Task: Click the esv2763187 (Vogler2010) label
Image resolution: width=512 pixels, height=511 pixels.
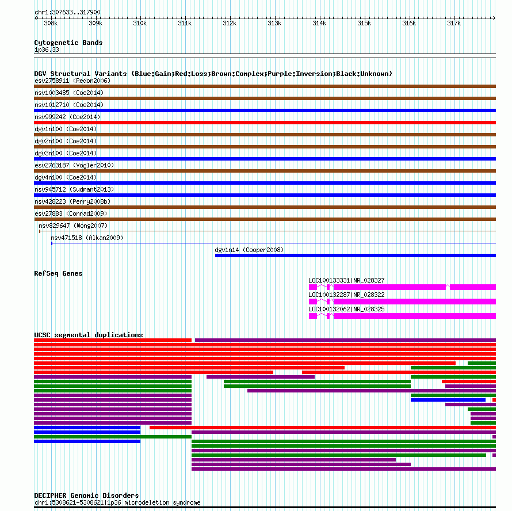Action: click(x=74, y=165)
